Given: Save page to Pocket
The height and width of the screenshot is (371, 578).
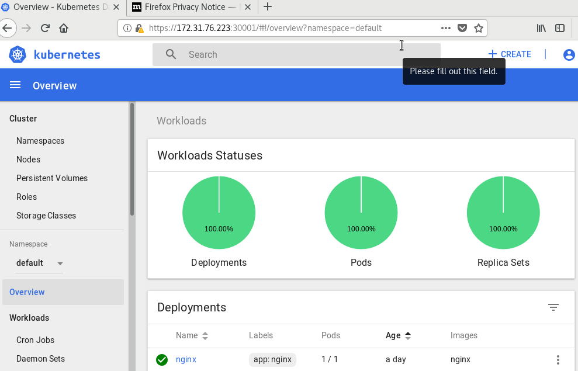Looking at the screenshot, I should coord(462,28).
